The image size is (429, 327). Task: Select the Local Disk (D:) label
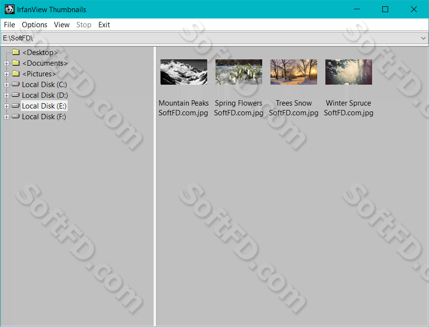tap(45, 95)
